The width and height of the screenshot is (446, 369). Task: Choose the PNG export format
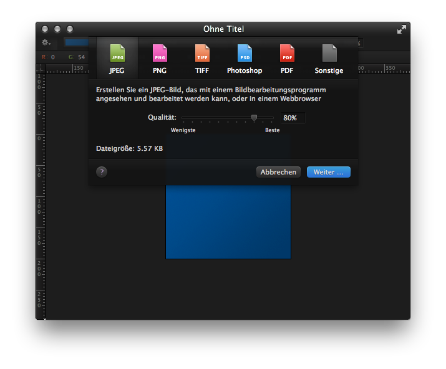click(x=160, y=54)
